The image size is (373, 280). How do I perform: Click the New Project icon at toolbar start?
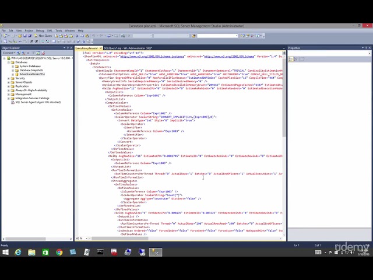(5, 36)
